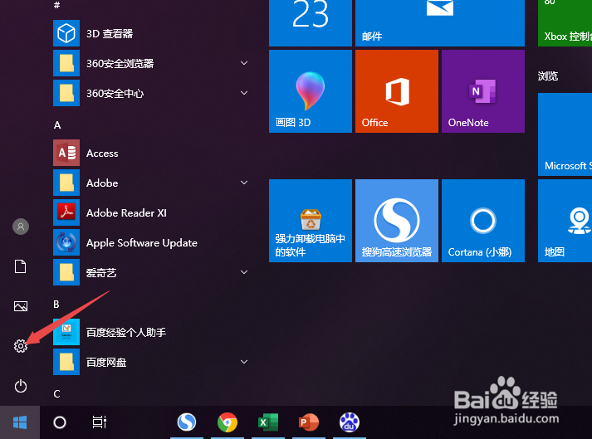Open the Xbox 控制台 tile
592x439 pixels.
coord(565,23)
